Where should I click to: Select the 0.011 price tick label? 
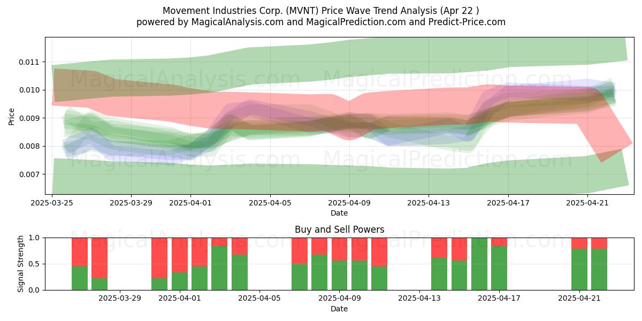click(x=30, y=62)
